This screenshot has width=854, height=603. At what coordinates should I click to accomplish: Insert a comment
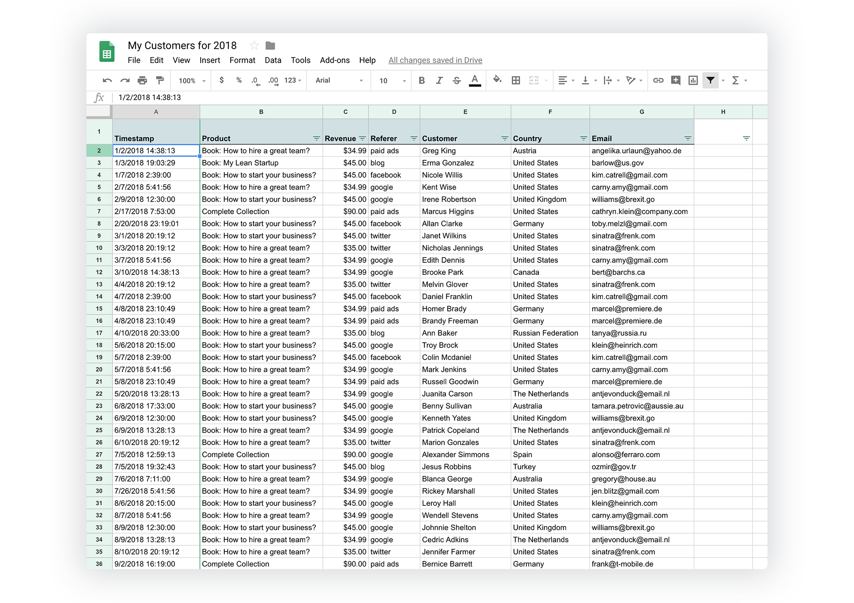675,80
